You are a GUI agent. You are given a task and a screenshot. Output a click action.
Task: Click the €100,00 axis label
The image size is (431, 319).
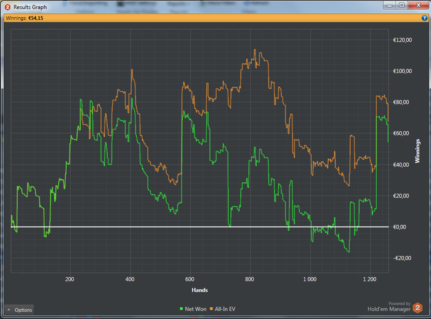[403, 71]
